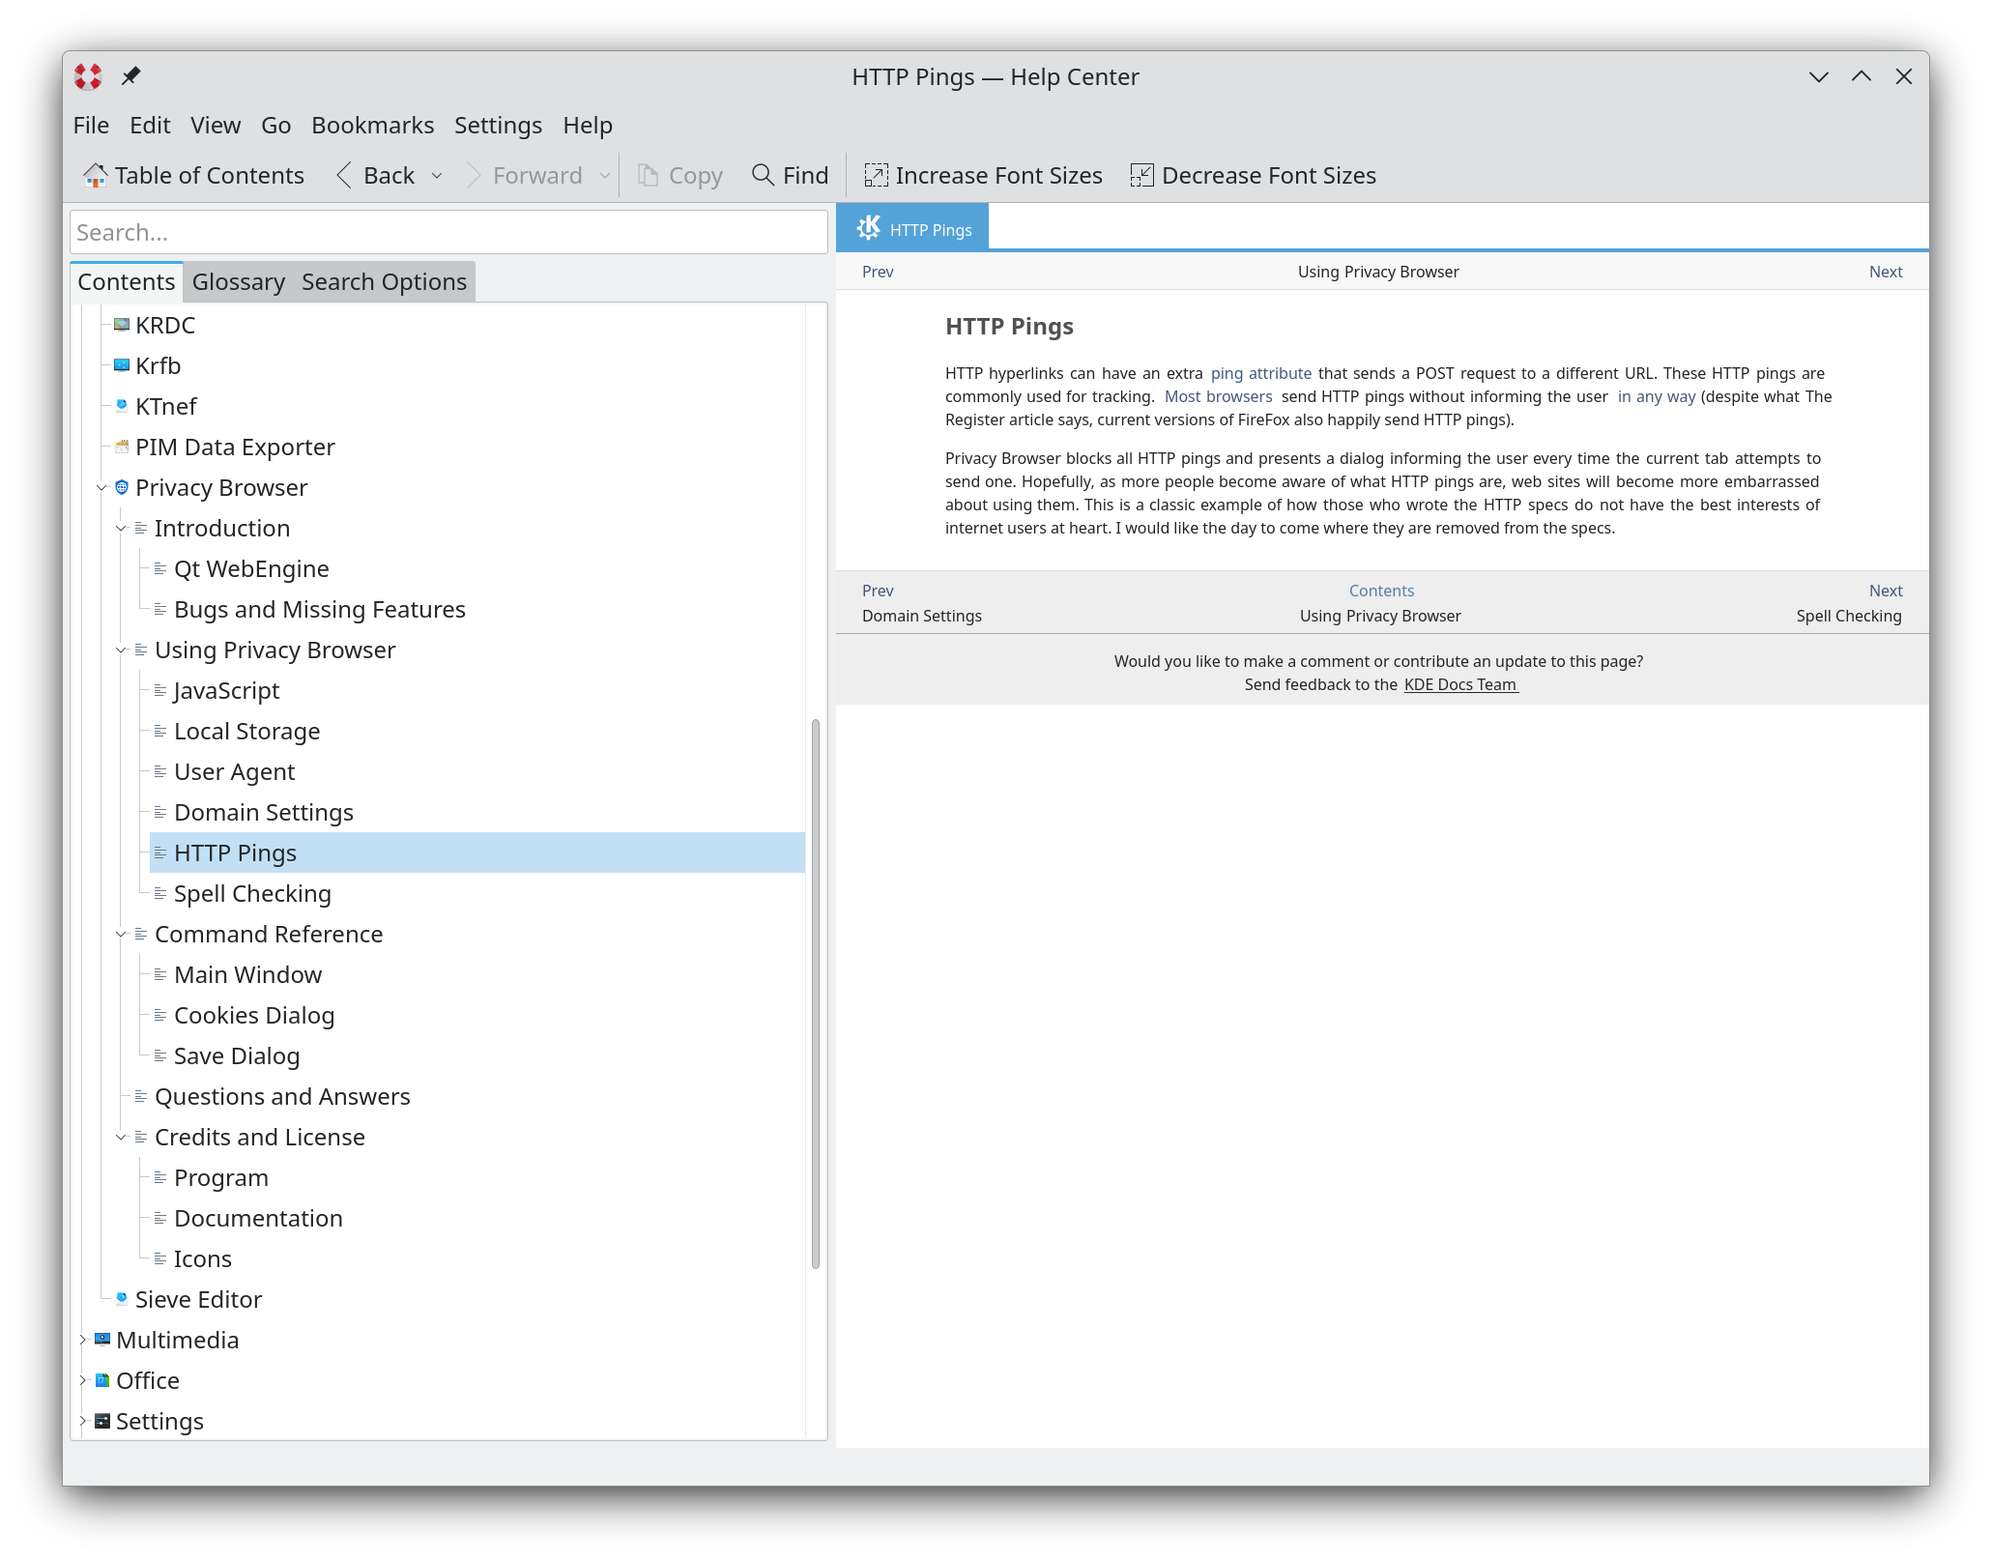
Task: Expand the Settings category in tree
Action: 83,1421
